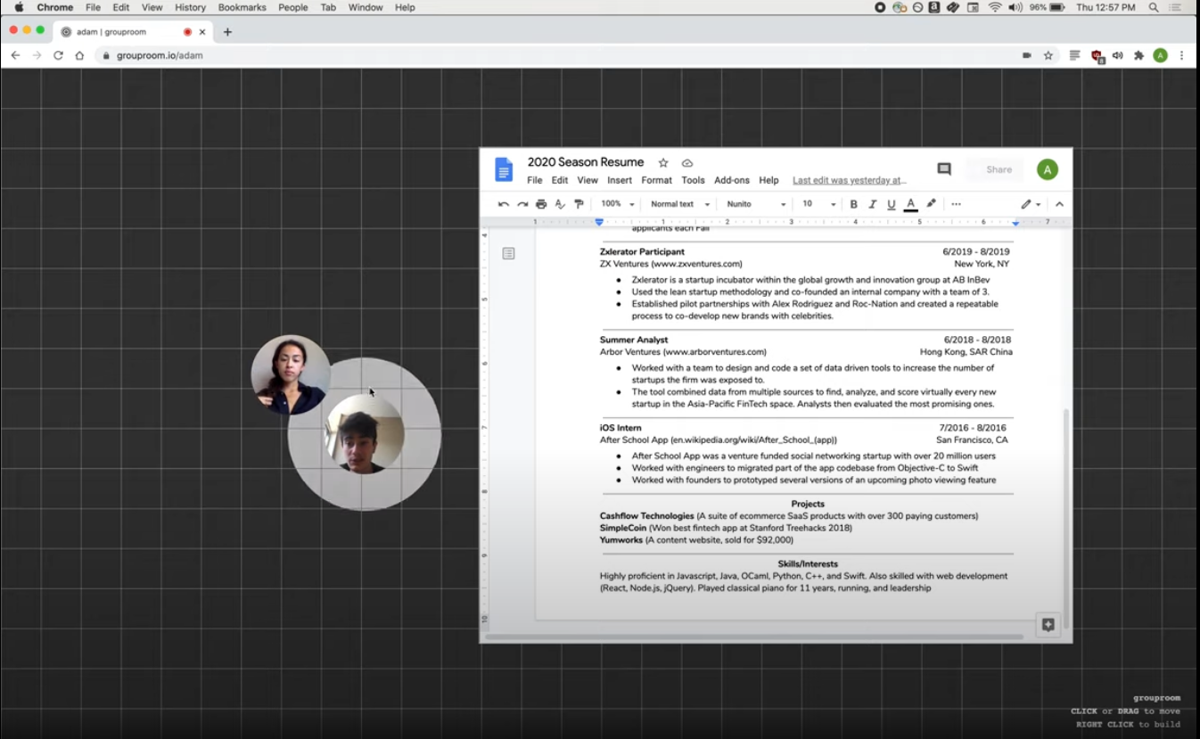Open the Insert menu in Google Docs
Viewport: 1200px width, 739px height.
[x=620, y=180]
